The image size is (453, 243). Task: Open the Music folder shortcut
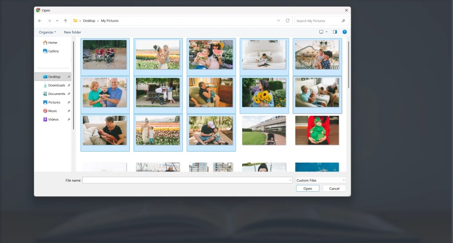click(x=52, y=111)
